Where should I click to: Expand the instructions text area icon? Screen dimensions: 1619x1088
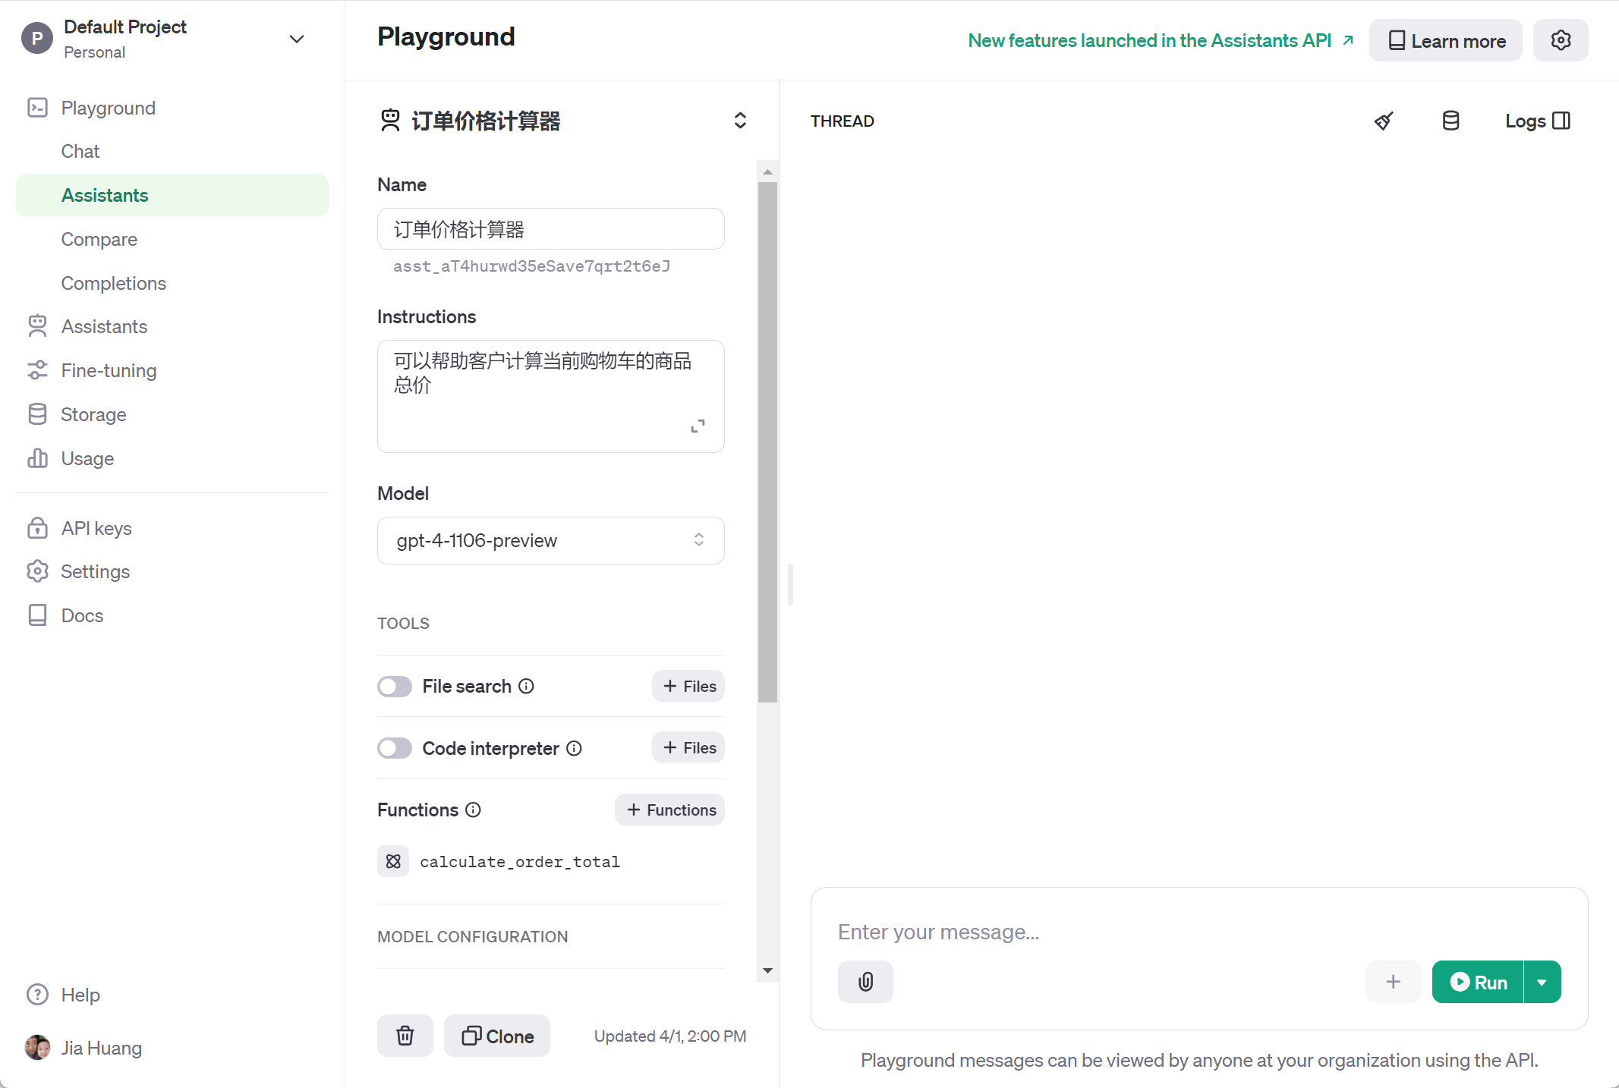698,426
